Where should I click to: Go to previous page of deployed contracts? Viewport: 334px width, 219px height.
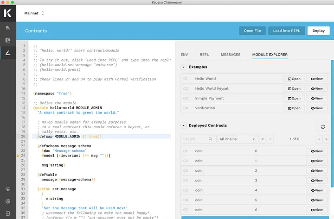(270, 139)
